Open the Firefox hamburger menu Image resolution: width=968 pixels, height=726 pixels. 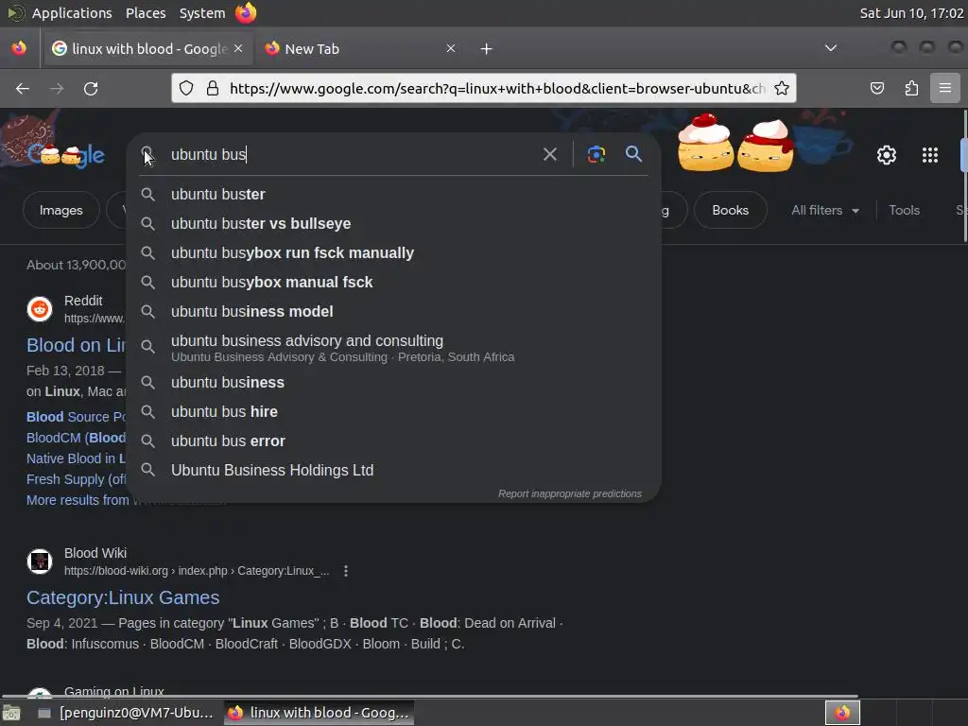(945, 88)
